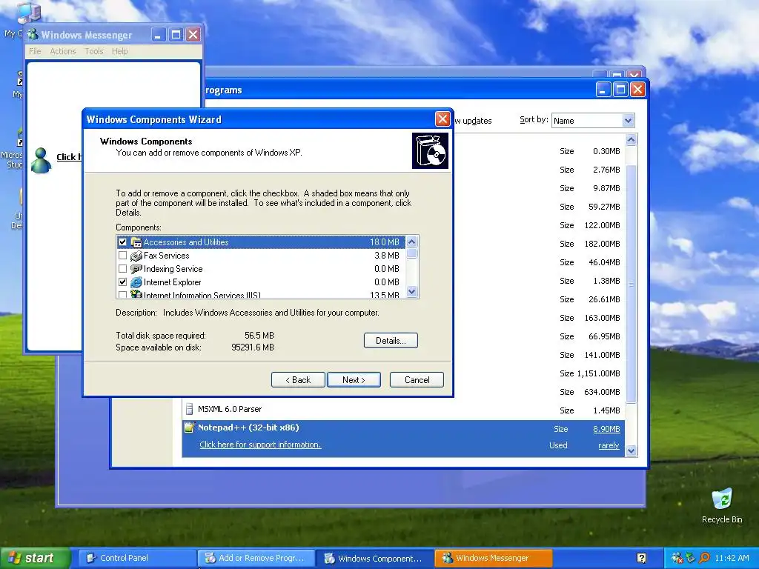Open the Start menu
Image resolution: width=759 pixels, height=569 pixels.
click(35, 558)
